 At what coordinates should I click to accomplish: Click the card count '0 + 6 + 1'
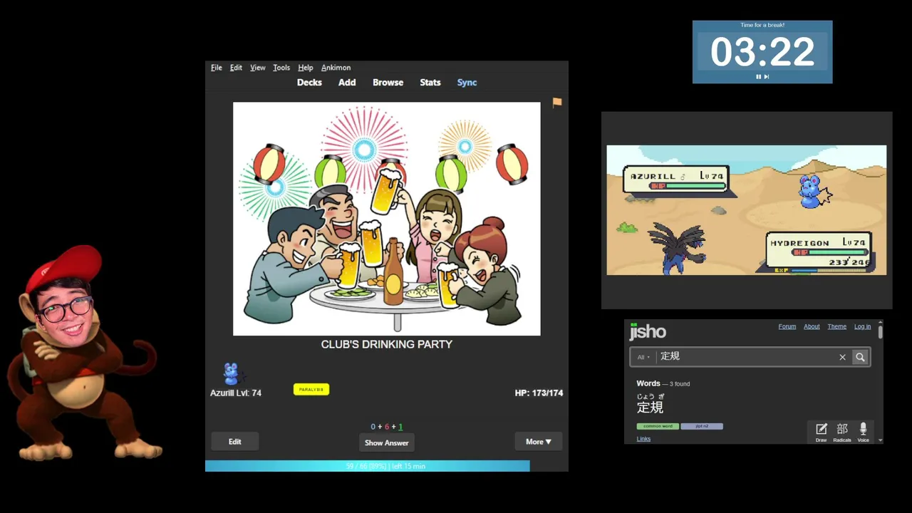point(386,427)
